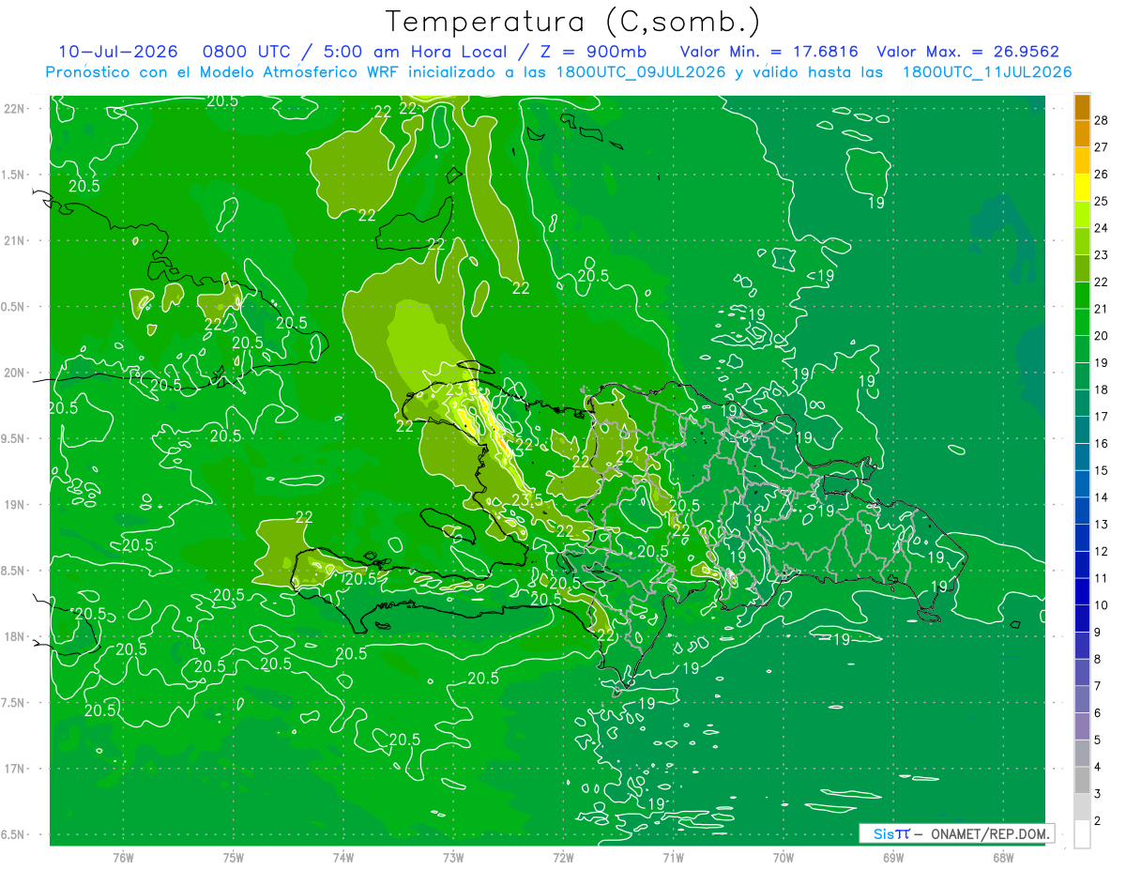Click the '1800UTC_11JUL2026' valid-until time
1126x870 pixels.
click(987, 72)
